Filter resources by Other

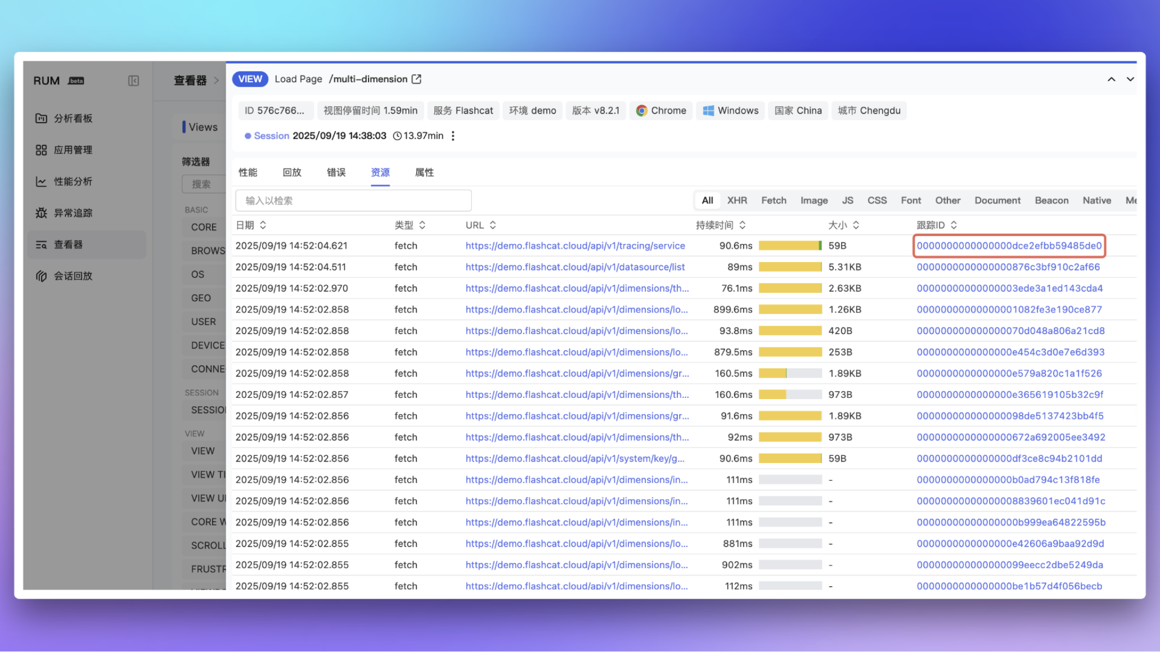point(948,201)
